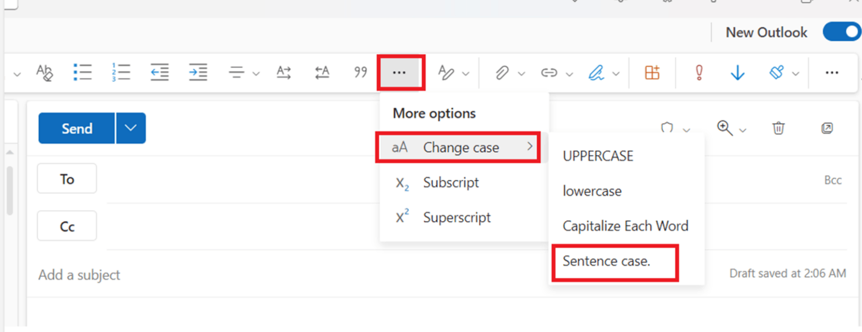Click the Styles pen icon

446,73
